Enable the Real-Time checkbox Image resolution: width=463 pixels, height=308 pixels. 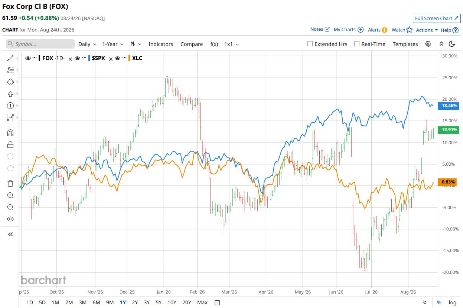(357, 44)
